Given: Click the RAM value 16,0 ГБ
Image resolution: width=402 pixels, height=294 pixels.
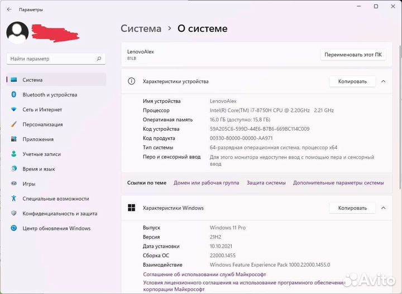Looking at the screenshot, I should (x=240, y=120).
